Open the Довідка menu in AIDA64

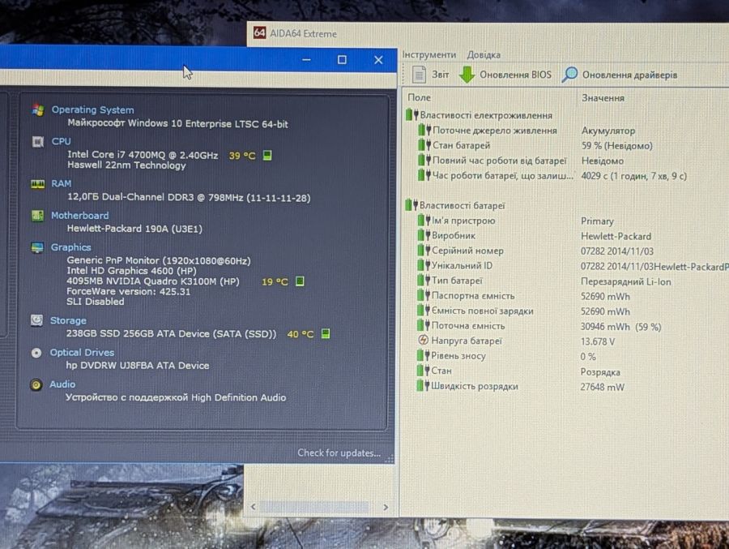coord(484,54)
